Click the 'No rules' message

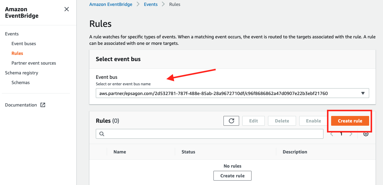[x=232, y=166]
